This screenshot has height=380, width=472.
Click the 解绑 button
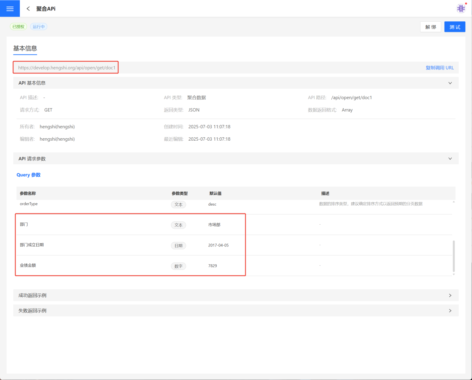pos(430,27)
